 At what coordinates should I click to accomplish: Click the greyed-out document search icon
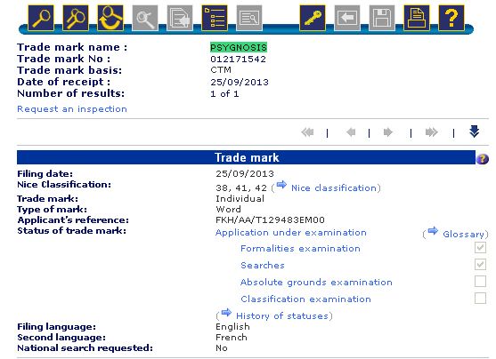coord(249,18)
